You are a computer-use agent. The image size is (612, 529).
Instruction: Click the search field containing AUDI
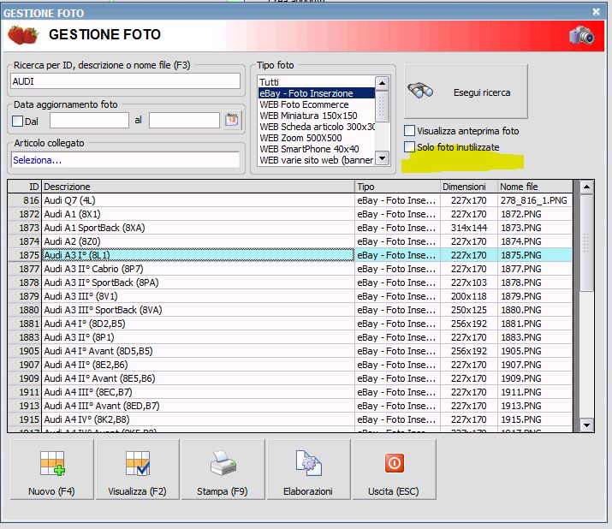click(125, 81)
